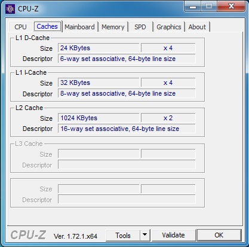Viewport: 249px width, 247px height.
Task: Confirm with the OK button
Action: coord(219,235)
